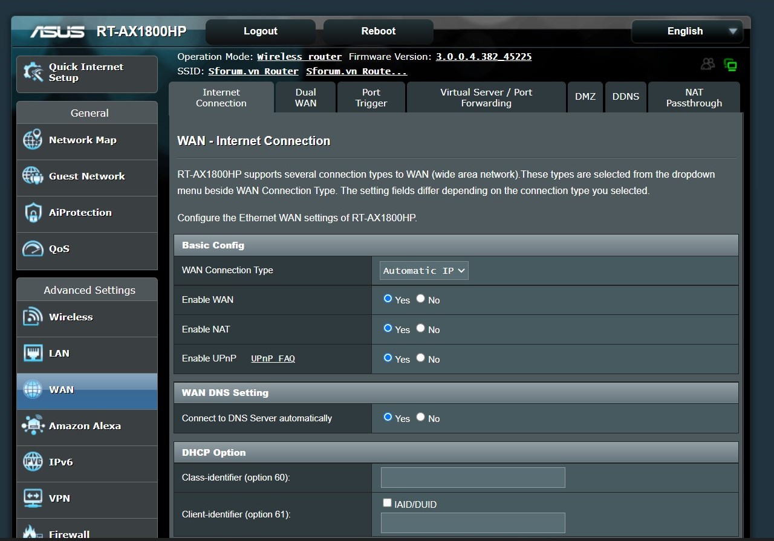Go to the LAN settings page
Image resolution: width=774 pixels, height=541 pixels.
tap(87, 355)
